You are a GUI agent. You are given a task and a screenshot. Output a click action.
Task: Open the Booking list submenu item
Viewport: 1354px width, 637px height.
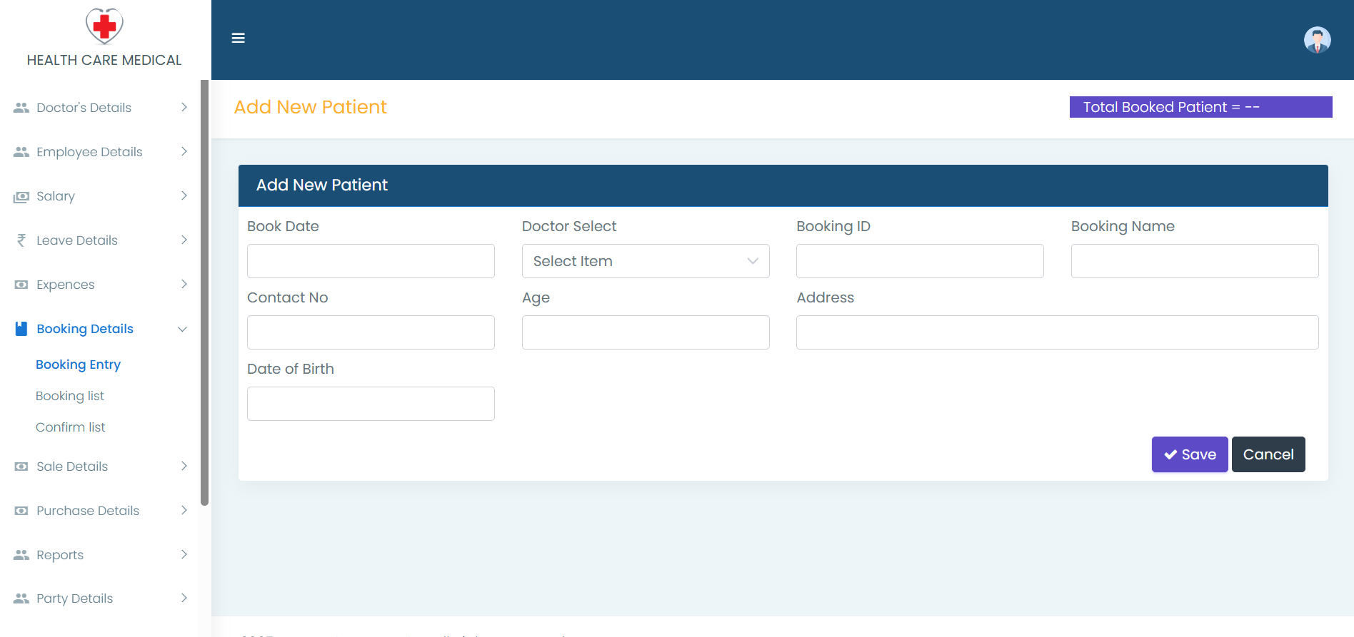(70, 396)
